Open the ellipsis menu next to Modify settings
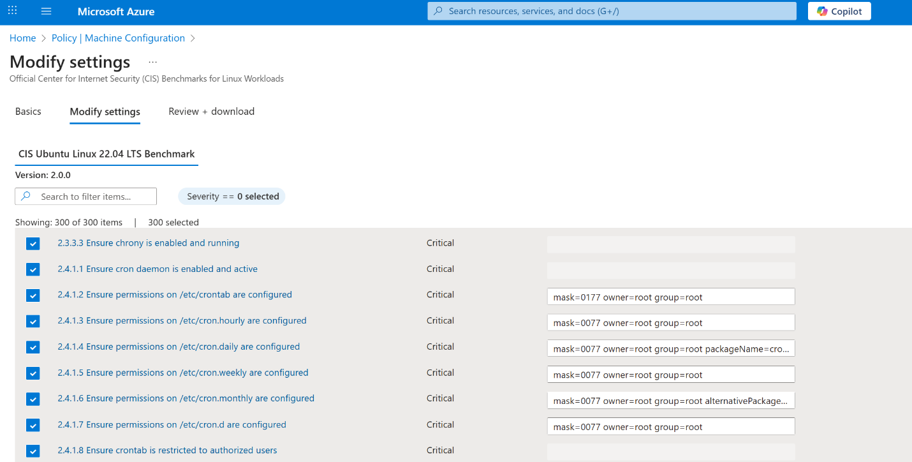The image size is (912, 462). coord(152,61)
